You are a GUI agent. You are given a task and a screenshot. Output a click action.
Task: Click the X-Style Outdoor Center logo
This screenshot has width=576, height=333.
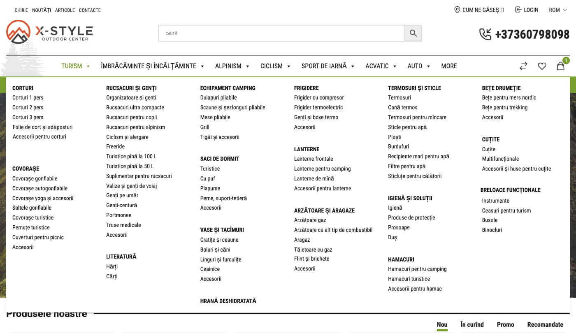pyautogui.click(x=49, y=32)
